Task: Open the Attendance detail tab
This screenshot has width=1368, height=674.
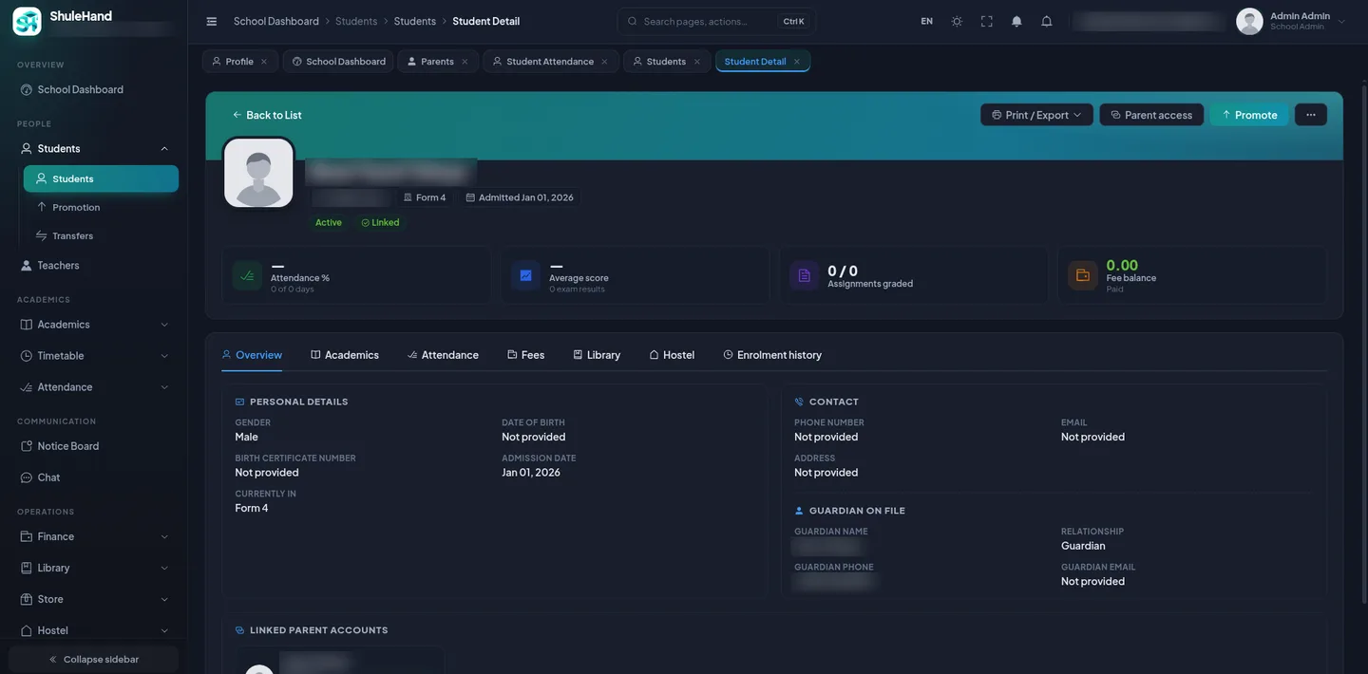Action: (x=443, y=355)
